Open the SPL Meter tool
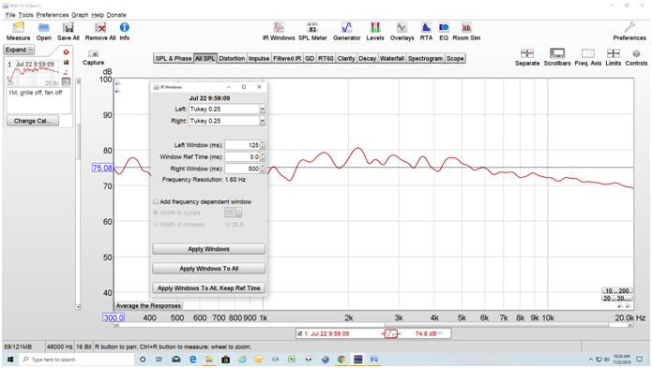The image size is (652, 368). (x=312, y=32)
